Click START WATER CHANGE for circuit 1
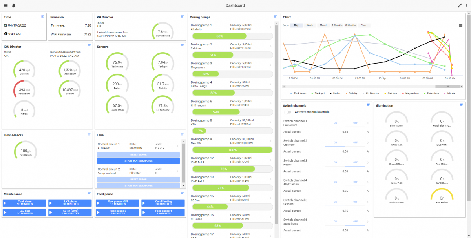The image size is (471, 238). click(x=139, y=161)
